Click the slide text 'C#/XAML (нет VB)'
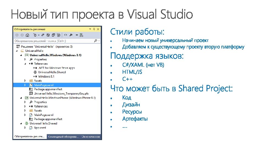Image resolution: width=264 pixels, height=148 pixels. [x=143, y=65]
